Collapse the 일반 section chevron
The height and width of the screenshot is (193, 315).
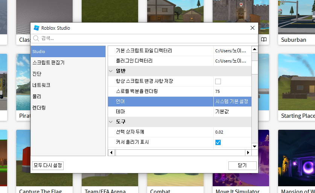coord(111,71)
